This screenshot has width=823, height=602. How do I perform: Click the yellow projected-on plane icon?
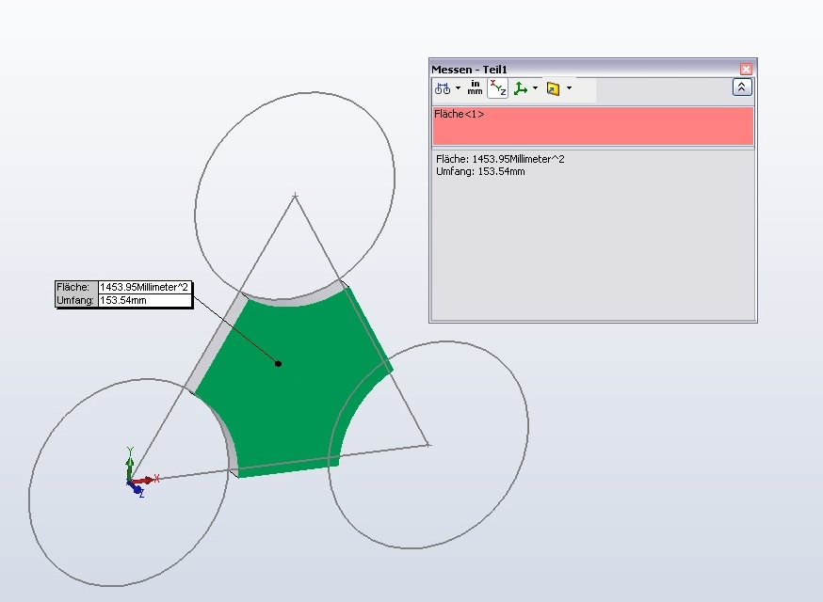(553, 88)
